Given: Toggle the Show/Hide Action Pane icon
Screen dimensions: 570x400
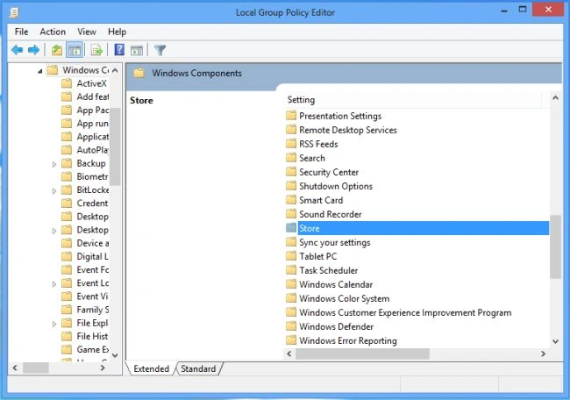Looking at the screenshot, I should (x=137, y=50).
